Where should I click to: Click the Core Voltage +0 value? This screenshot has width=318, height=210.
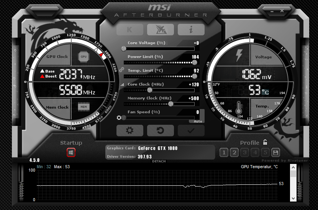pos(196,43)
